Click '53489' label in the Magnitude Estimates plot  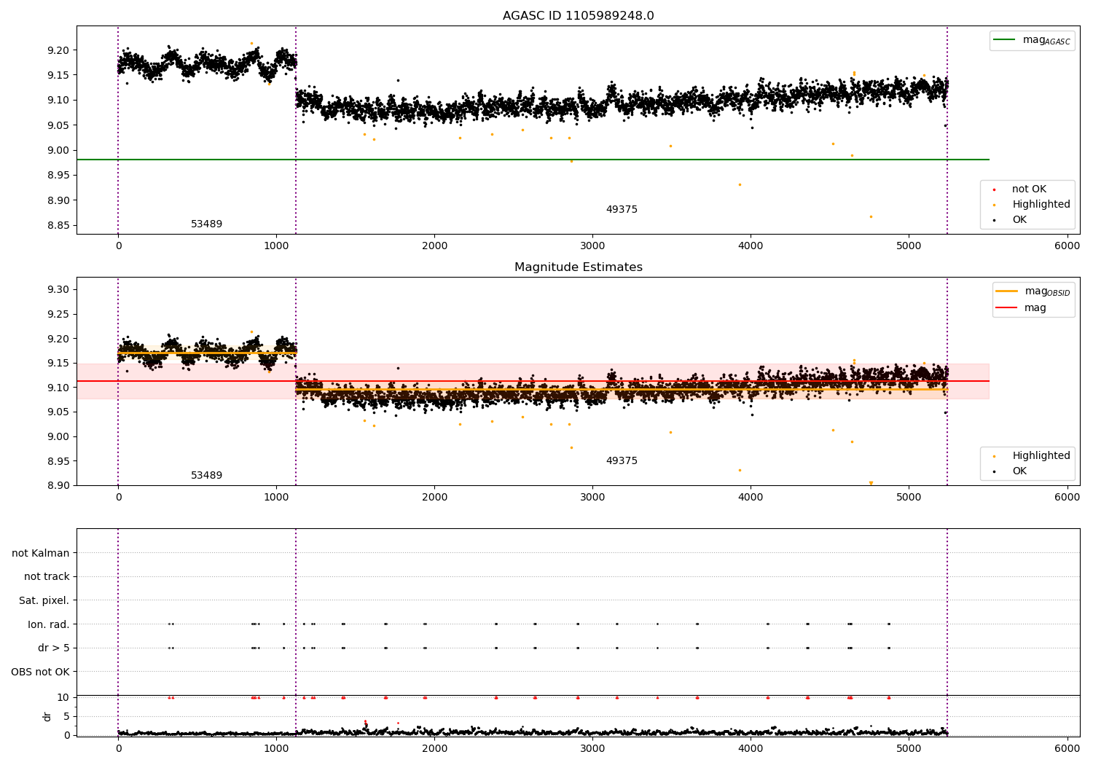click(206, 476)
